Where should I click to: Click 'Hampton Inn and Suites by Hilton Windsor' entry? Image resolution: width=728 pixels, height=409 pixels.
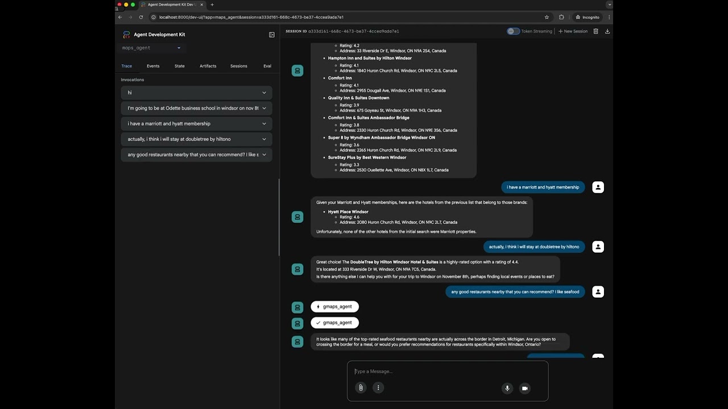tap(370, 58)
